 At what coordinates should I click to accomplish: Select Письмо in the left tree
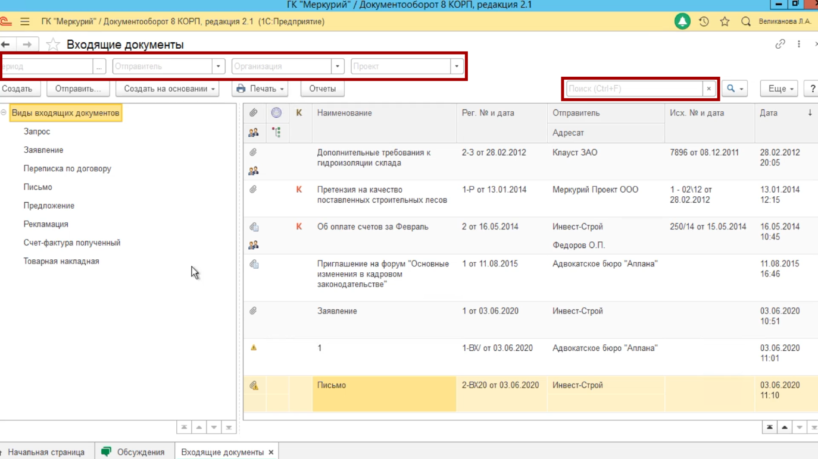(x=38, y=187)
